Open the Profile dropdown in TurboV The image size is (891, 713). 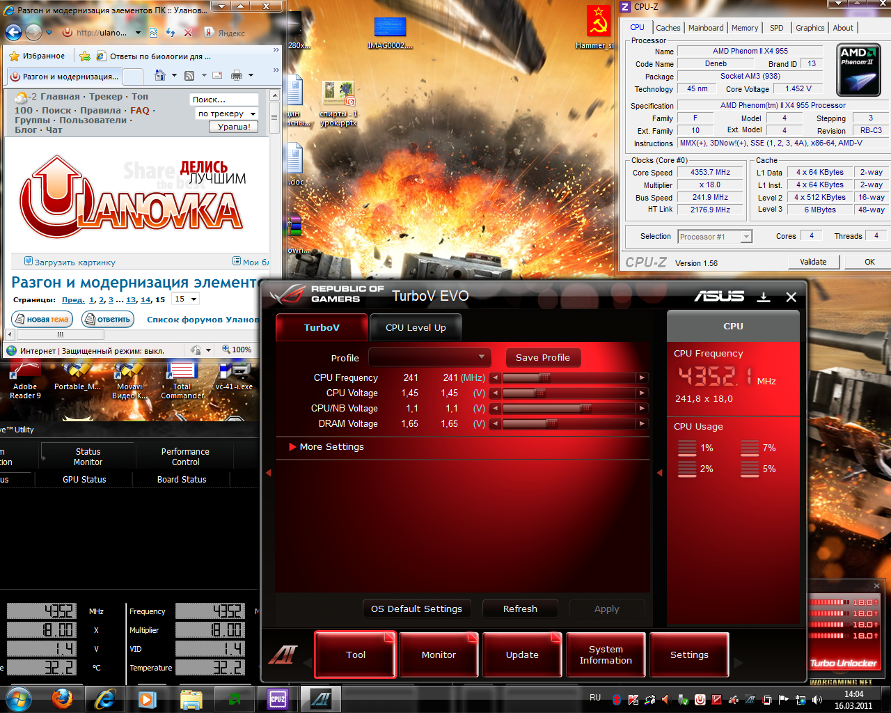429,357
